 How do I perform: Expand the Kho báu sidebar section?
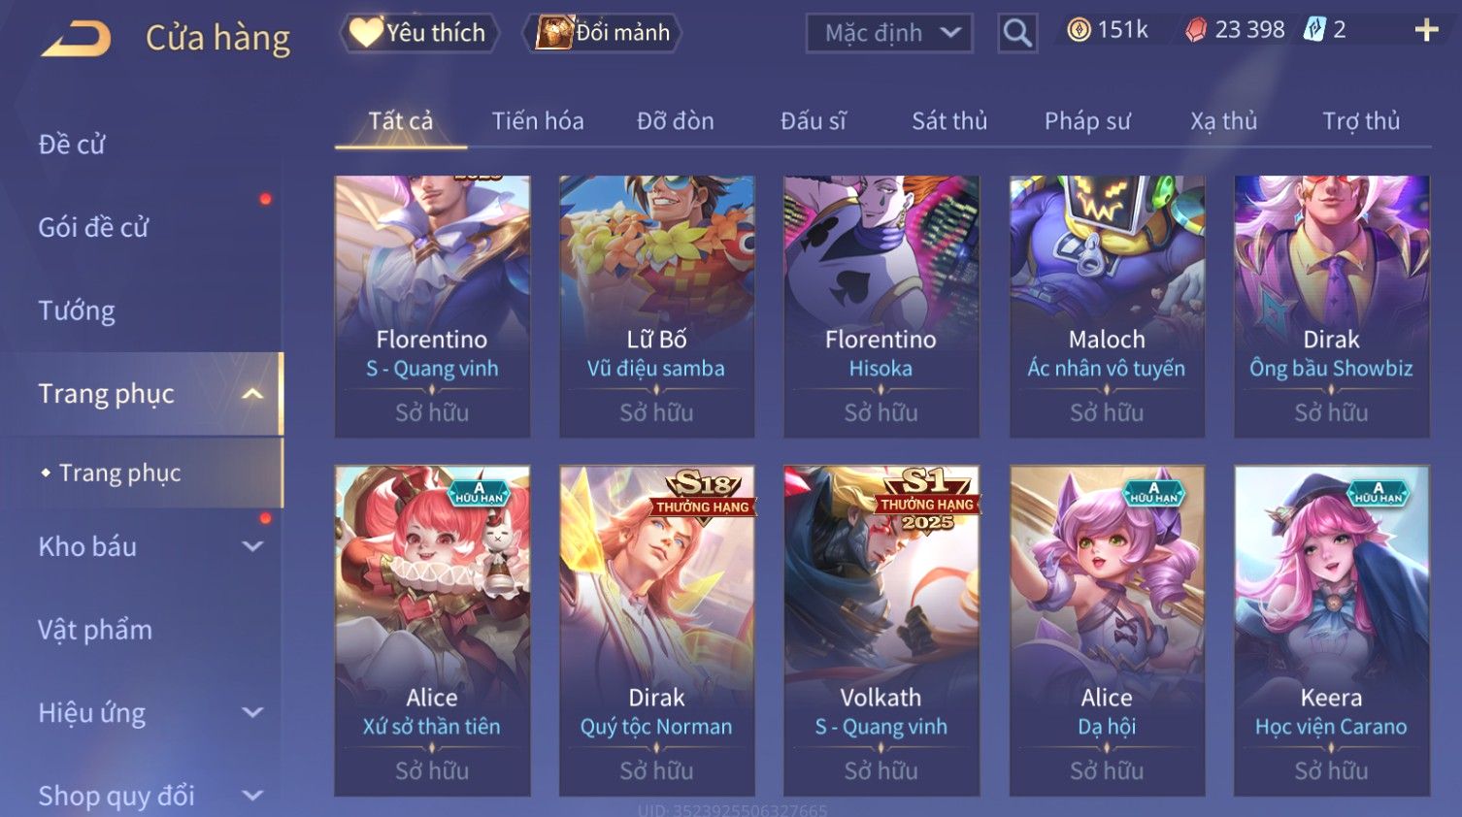click(x=252, y=546)
